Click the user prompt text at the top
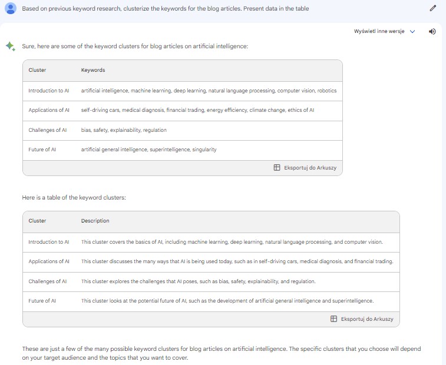This screenshot has width=446, height=365. click(165, 8)
